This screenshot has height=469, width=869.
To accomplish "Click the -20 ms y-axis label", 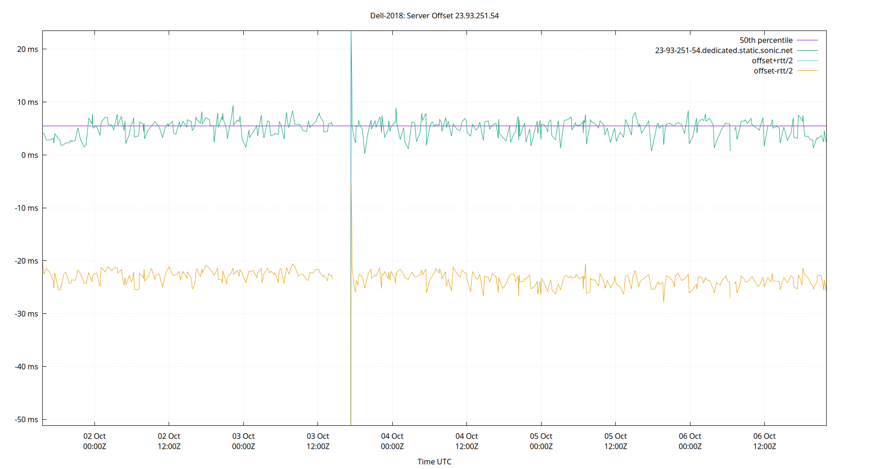I will [26, 261].
